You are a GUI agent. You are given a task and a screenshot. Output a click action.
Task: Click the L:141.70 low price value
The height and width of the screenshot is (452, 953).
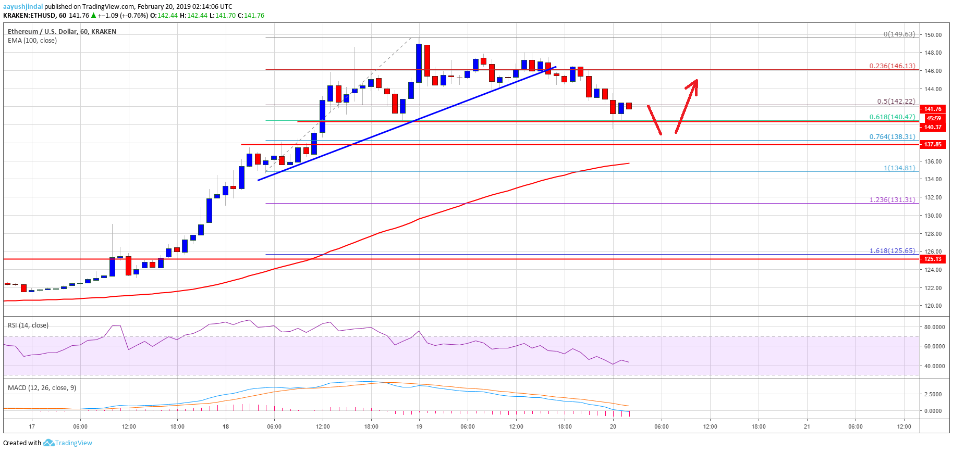click(x=222, y=15)
